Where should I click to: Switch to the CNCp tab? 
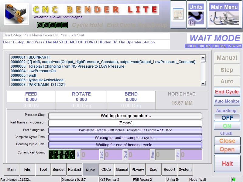[106, 170]
